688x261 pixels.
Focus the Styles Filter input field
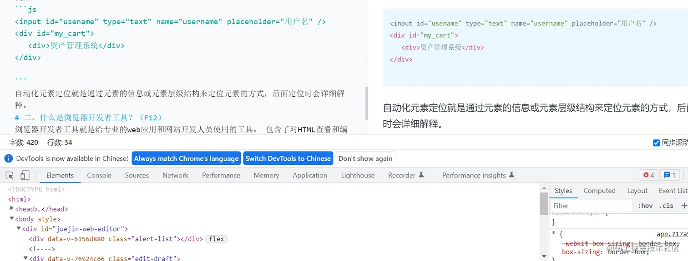(592, 206)
